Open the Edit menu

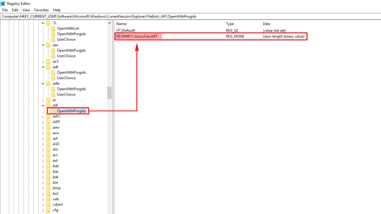pyautogui.click(x=15, y=10)
